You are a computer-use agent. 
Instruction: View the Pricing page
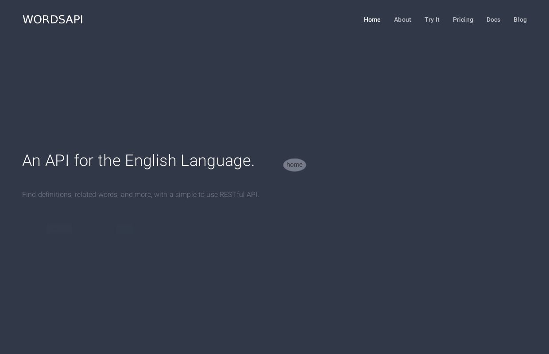[x=463, y=19]
